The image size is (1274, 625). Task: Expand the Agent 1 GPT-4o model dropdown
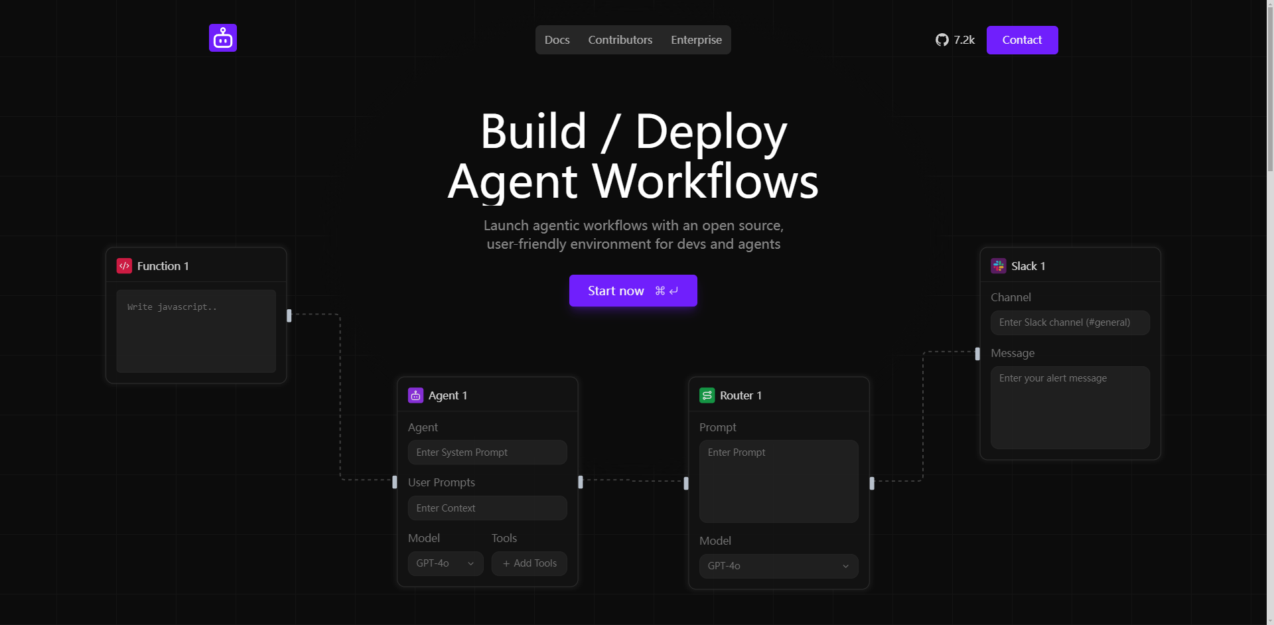[x=445, y=563]
